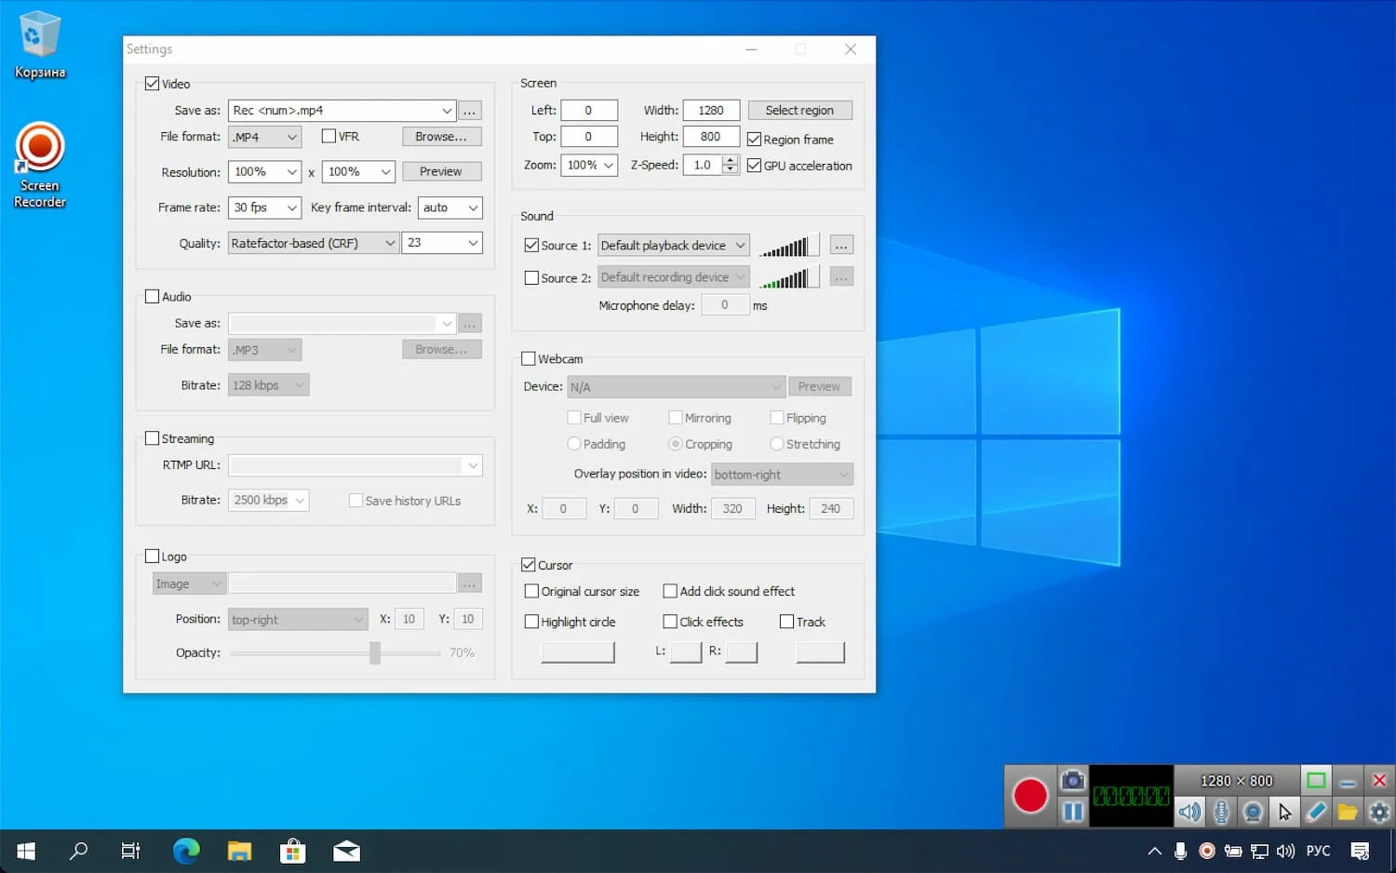Open the Windows Start menu
The width and height of the screenshot is (1396, 873).
tap(26, 851)
